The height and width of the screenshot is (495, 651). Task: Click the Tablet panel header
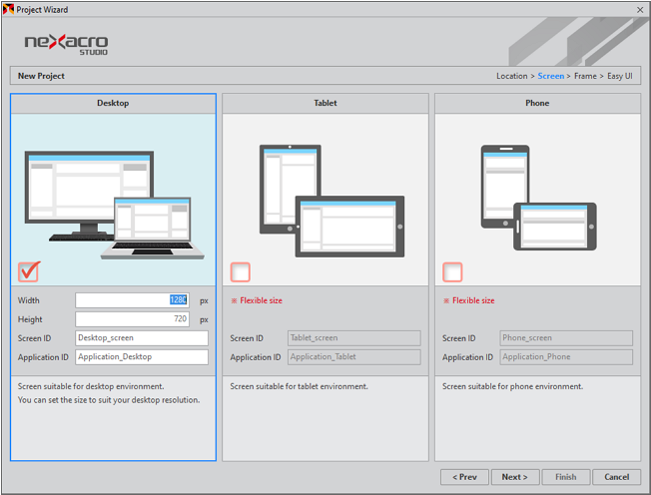[x=325, y=103]
